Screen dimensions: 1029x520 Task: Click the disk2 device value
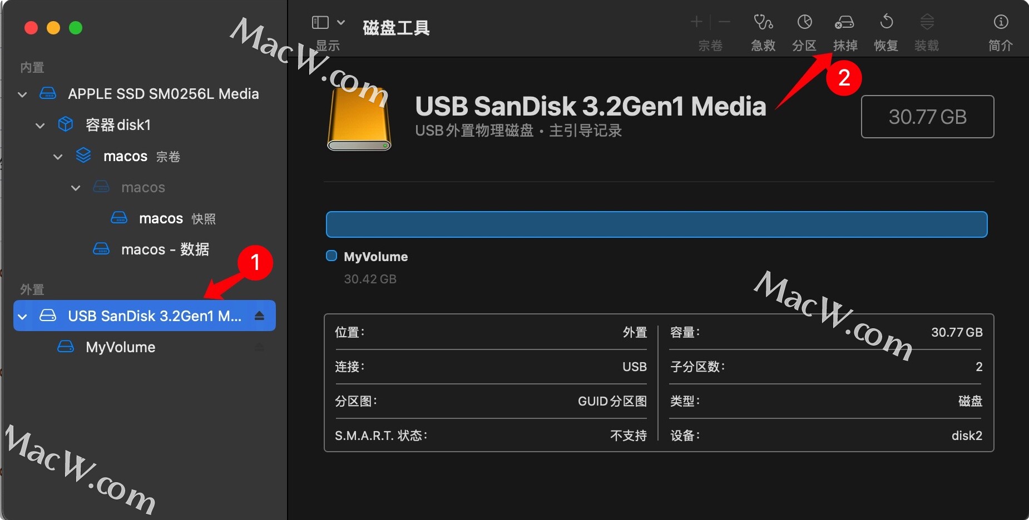[967, 436]
